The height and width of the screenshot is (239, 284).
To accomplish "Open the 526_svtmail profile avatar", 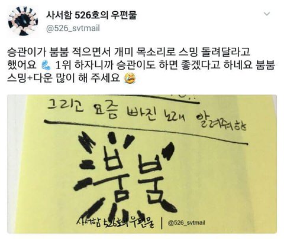I will tap(22, 21).
